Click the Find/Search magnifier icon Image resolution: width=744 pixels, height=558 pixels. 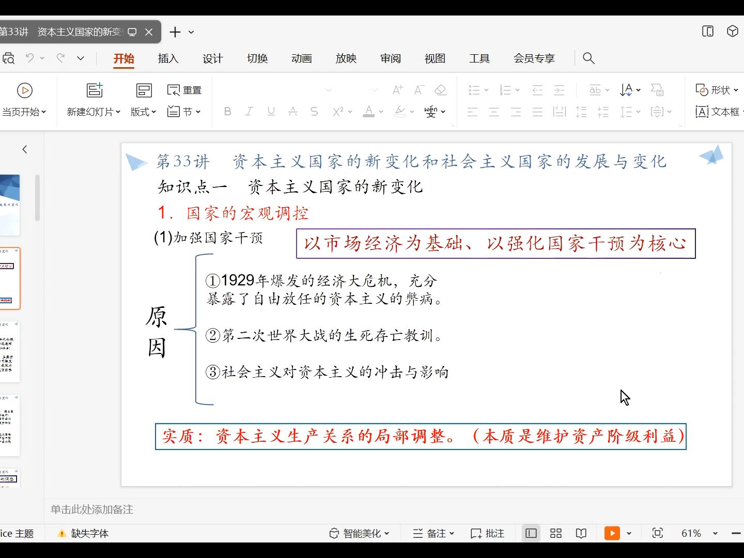click(x=588, y=58)
